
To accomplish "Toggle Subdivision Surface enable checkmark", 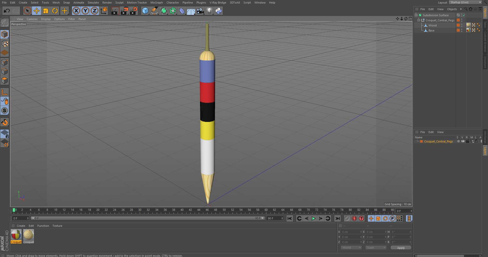I will 464,15.
